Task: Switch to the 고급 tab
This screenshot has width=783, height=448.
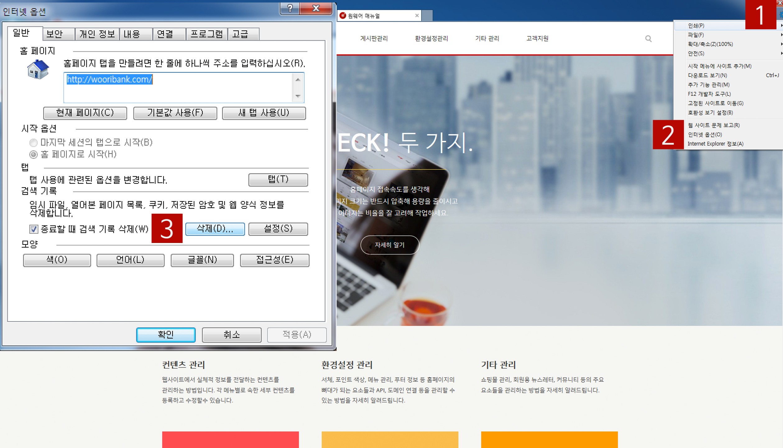Action: click(243, 34)
